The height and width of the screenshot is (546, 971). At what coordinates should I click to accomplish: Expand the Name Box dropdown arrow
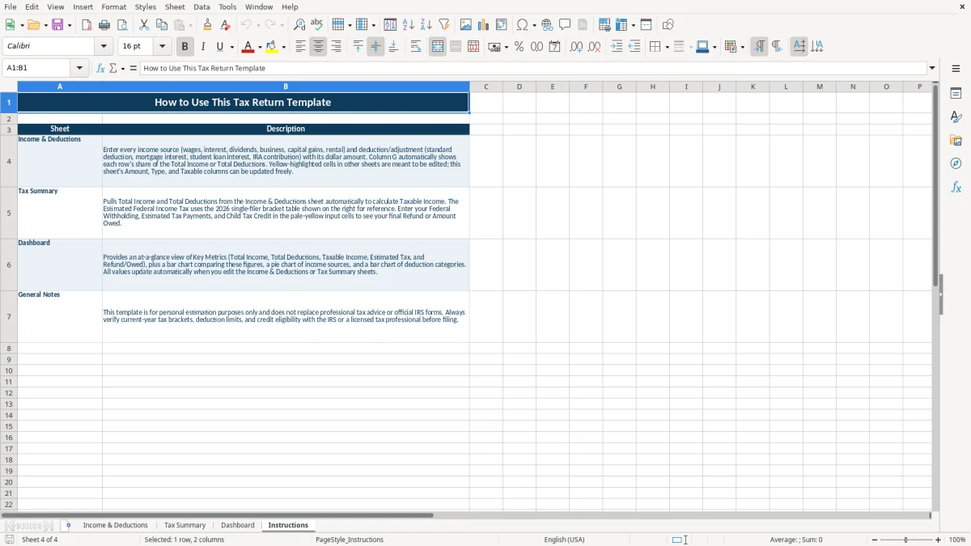(x=79, y=68)
